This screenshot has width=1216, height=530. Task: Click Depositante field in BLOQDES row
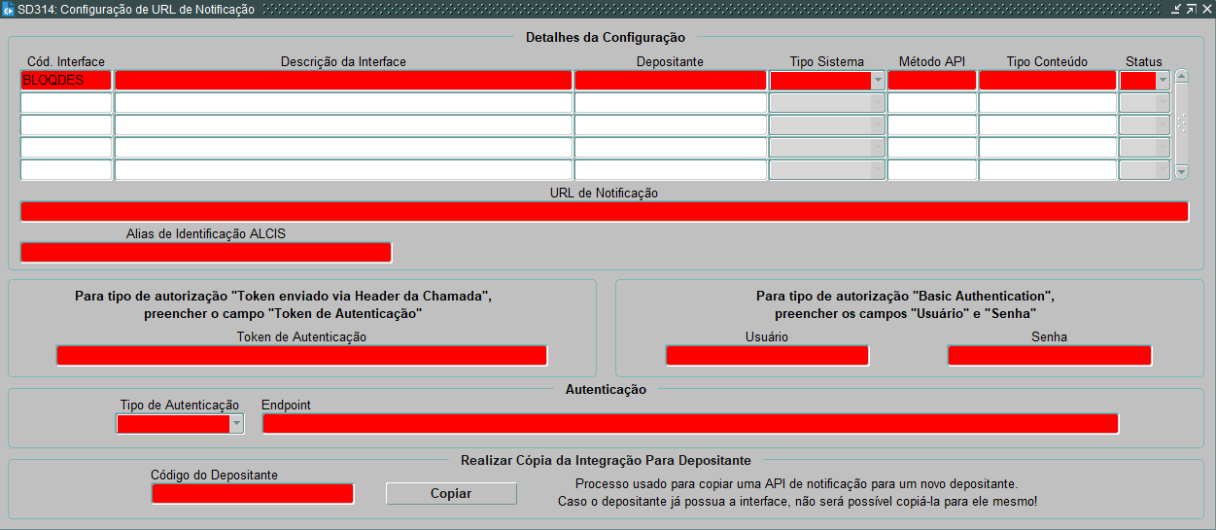point(671,81)
